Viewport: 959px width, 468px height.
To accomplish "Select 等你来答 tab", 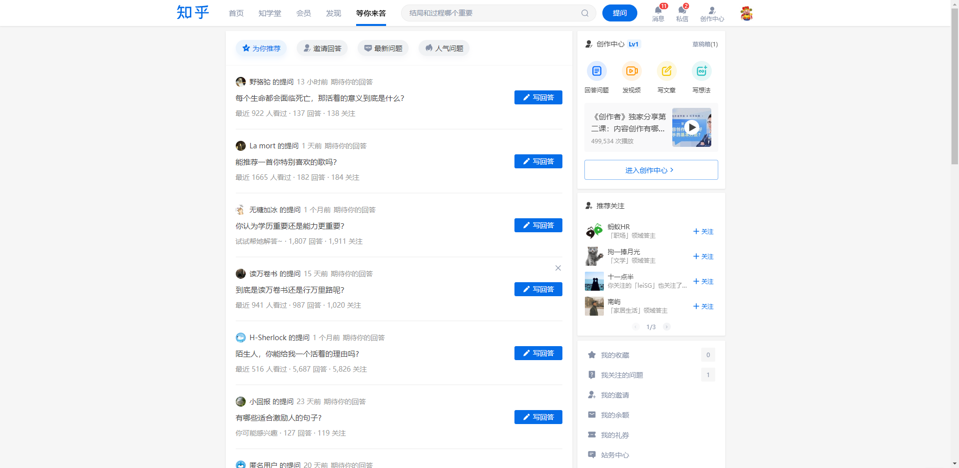I will [x=371, y=13].
